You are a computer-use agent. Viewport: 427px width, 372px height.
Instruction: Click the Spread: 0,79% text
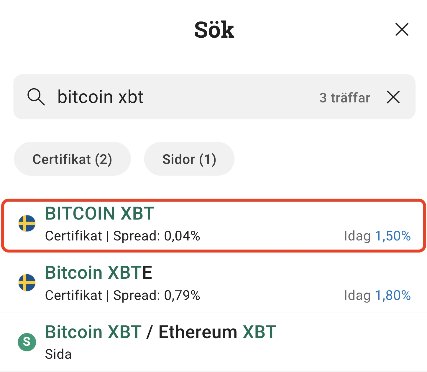click(x=157, y=295)
